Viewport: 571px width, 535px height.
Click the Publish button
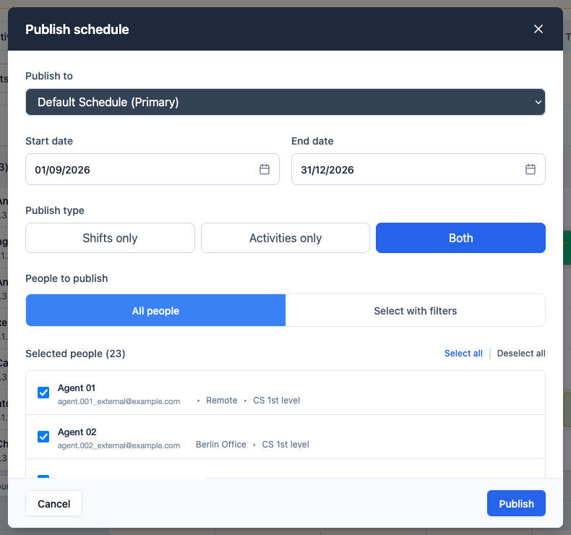tap(516, 503)
